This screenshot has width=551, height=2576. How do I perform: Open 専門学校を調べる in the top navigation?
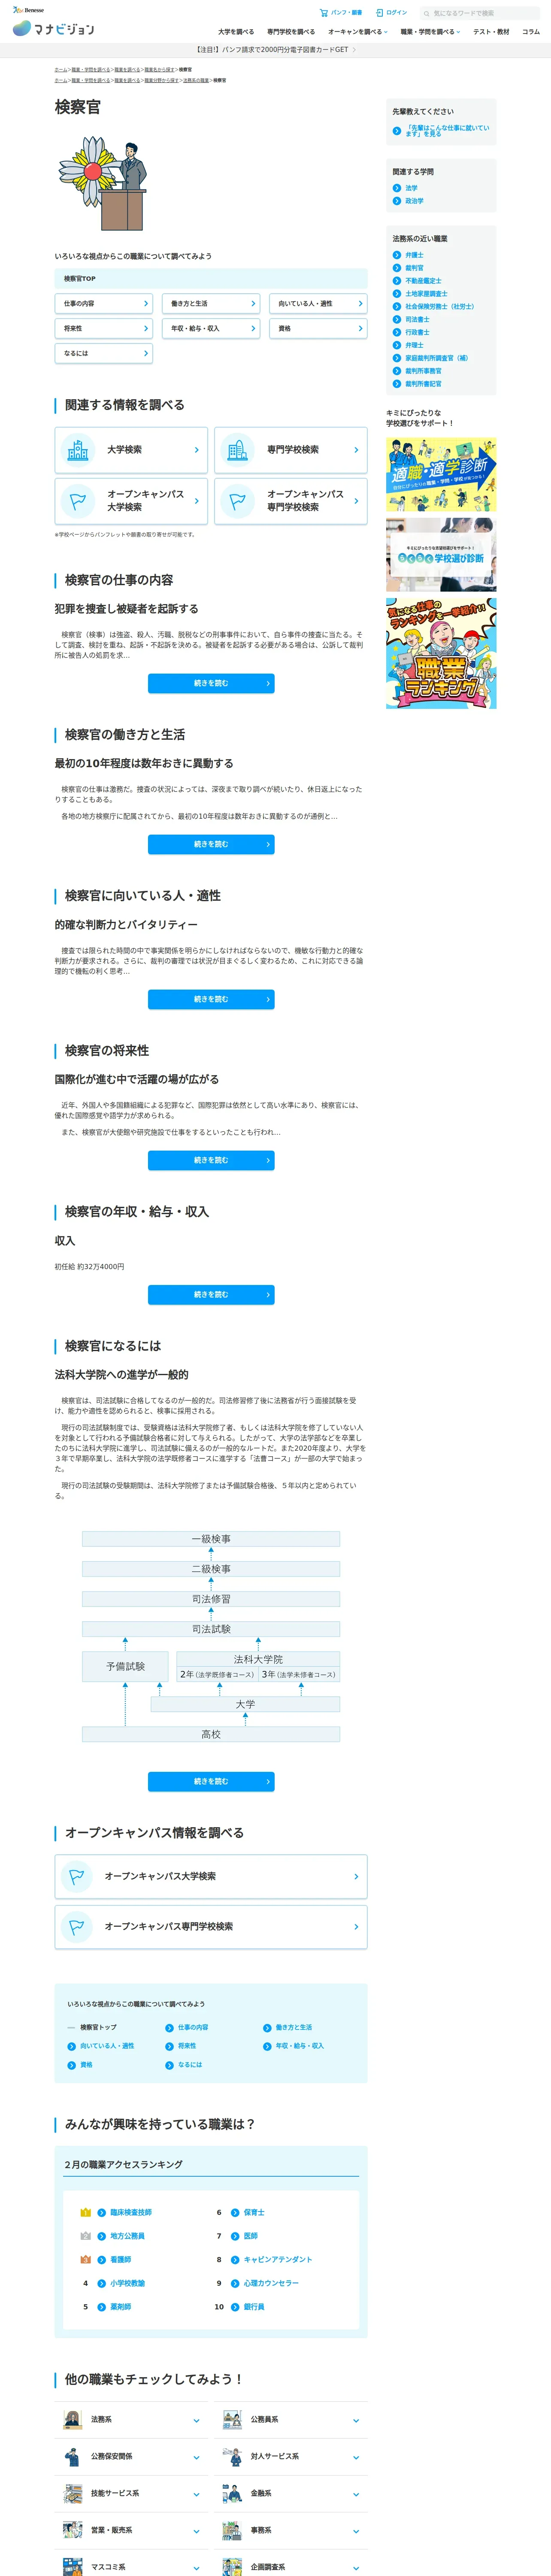(291, 32)
